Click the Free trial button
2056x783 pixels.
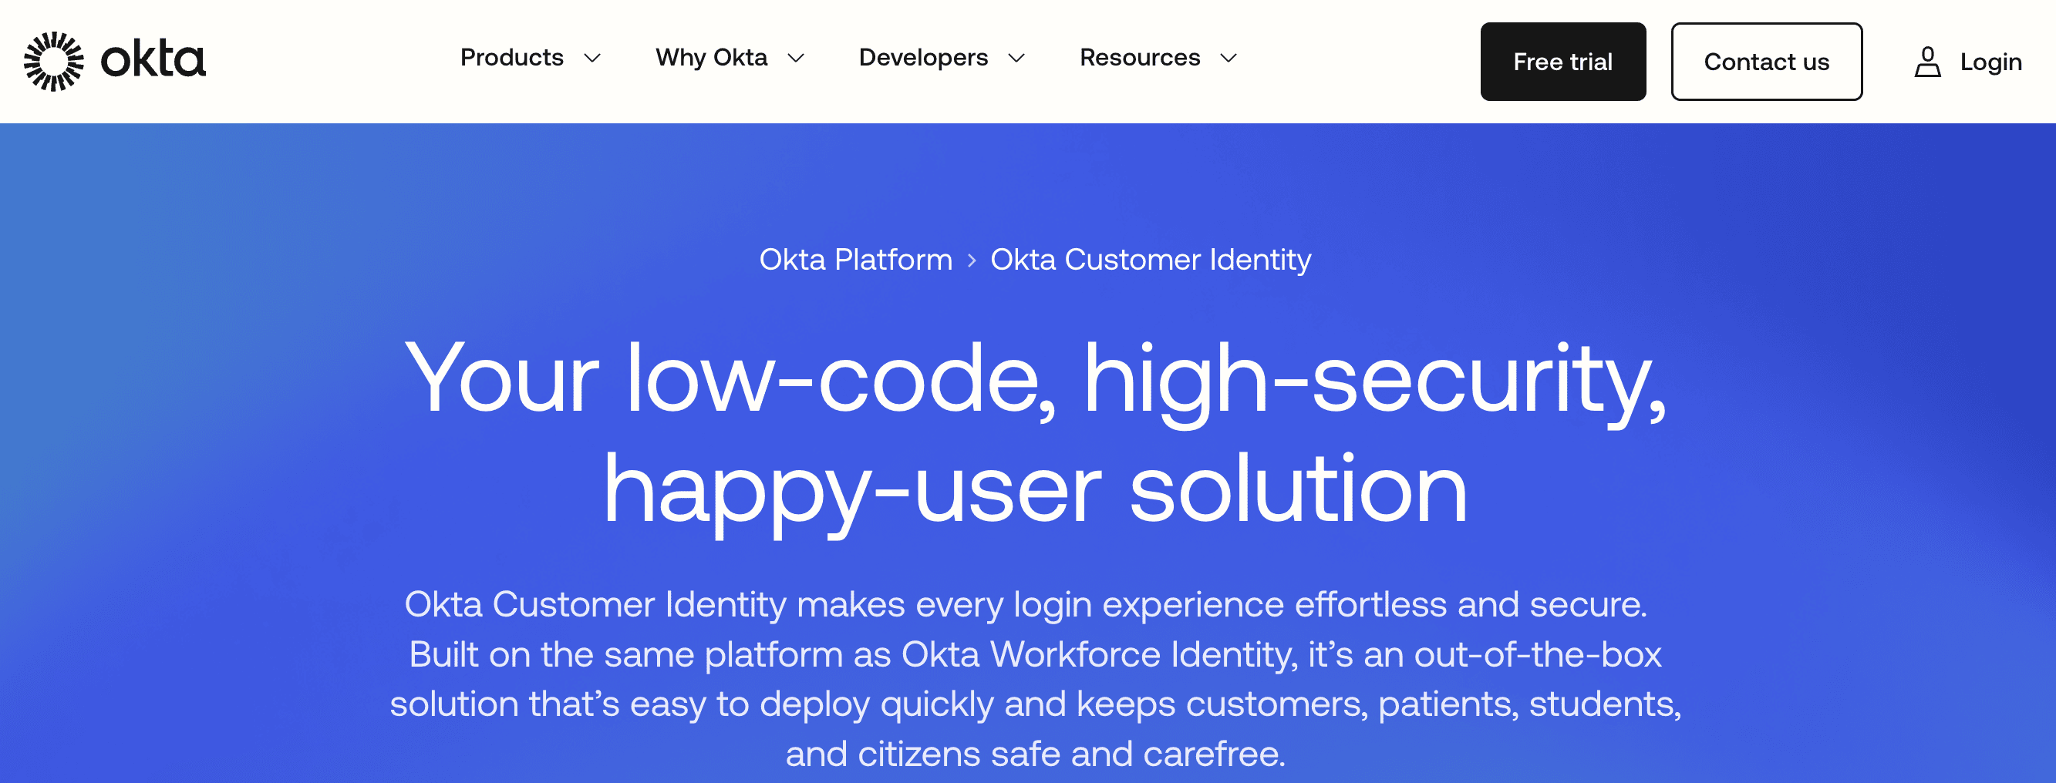pos(1562,62)
